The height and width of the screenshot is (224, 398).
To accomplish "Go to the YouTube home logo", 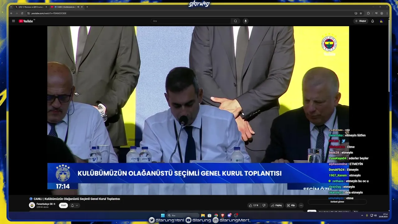I will click(26, 21).
